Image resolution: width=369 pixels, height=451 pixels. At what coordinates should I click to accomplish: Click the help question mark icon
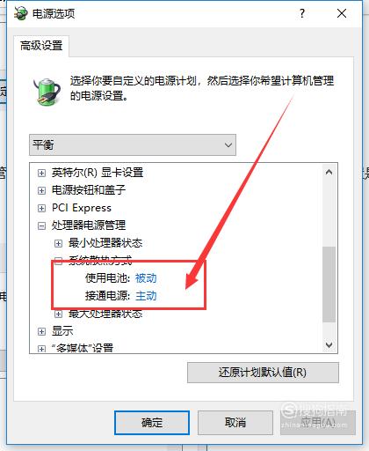[302, 13]
